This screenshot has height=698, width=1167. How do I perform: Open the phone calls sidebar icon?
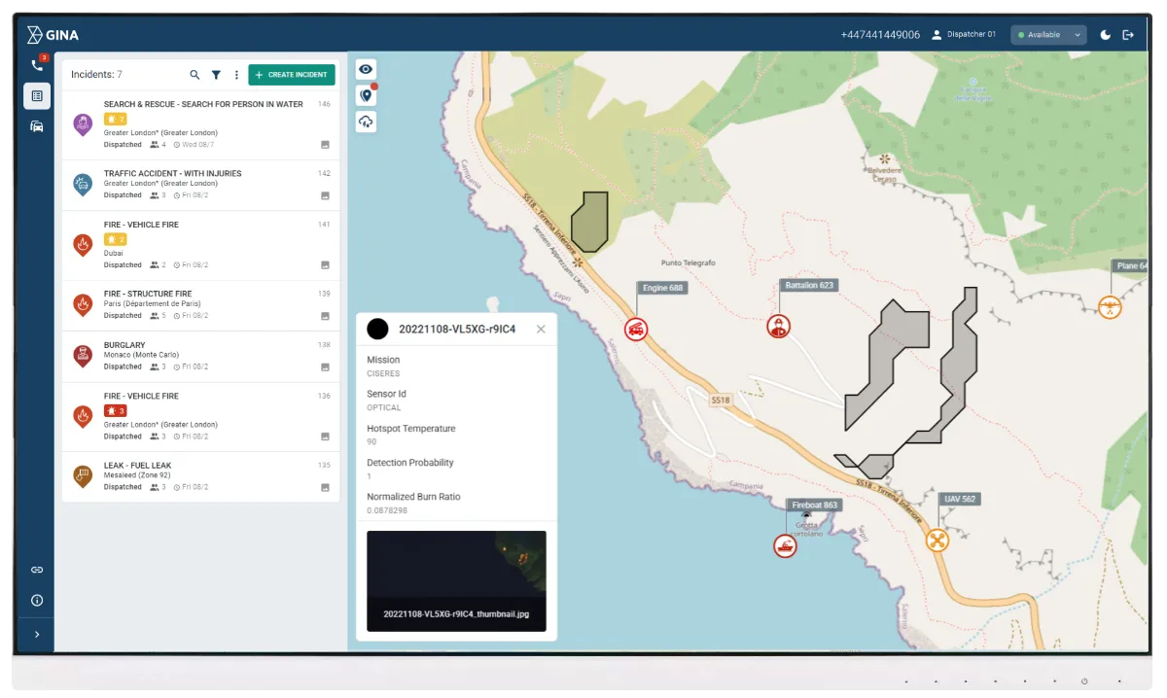click(x=37, y=65)
